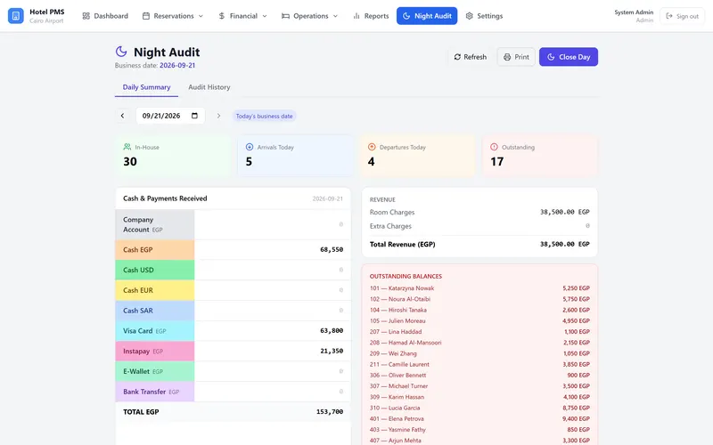Click outstanding row 102 — Noura Al-Otaibi

479,299
